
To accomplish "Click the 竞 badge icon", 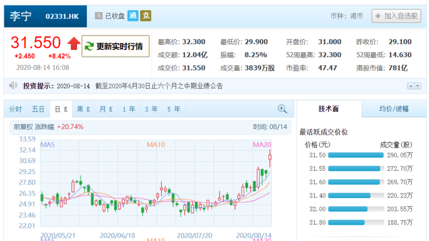I will point(146,16).
